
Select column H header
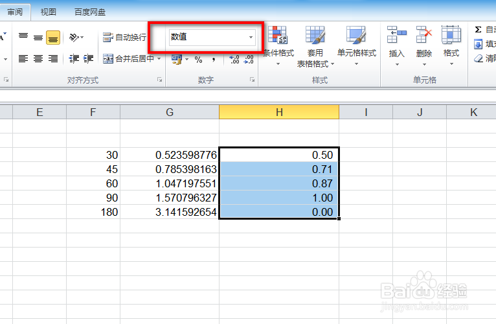tap(279, 112)
